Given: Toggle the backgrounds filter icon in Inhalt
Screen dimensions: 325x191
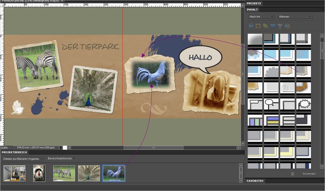Looking at the screenshot, I should [x=251, y=26].
